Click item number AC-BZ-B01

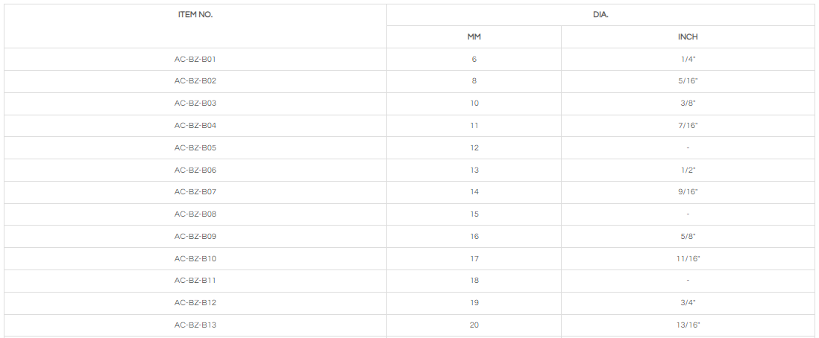click(x=195, y=59)
